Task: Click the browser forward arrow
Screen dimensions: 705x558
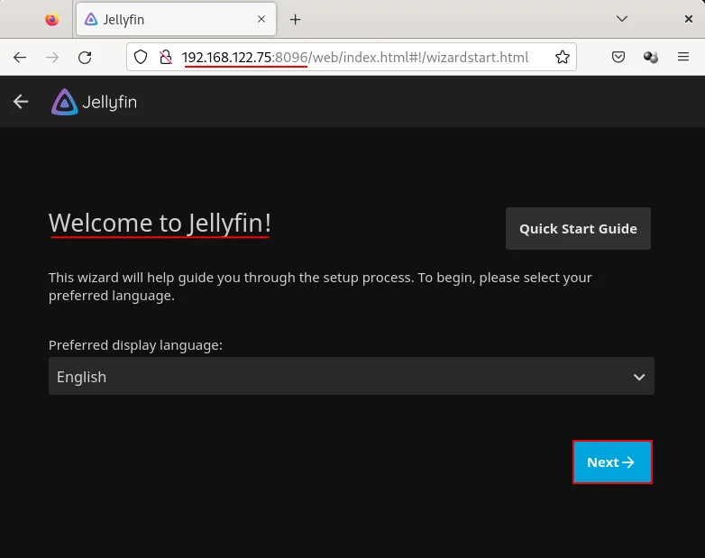Action: click(x=52, y=57)
